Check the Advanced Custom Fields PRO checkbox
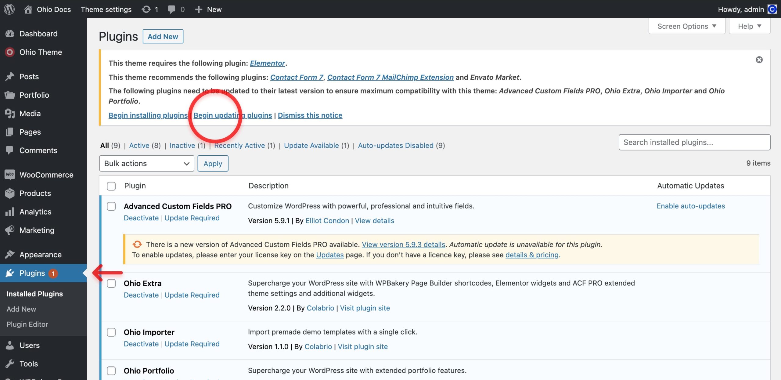The height and width of the screenshot is (380, 781). (111, 206)
